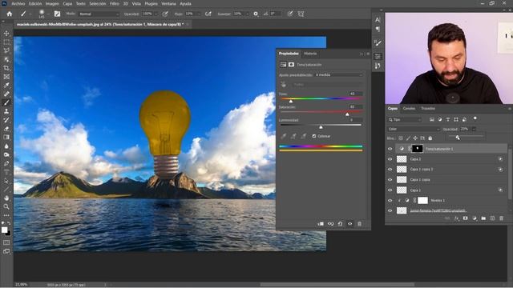Create new group folder in Capas
Viewport: 513px width, 288px height.
(483, 218)
